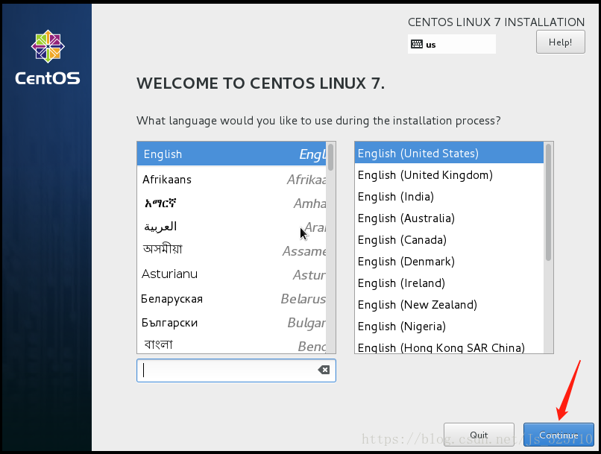This screenshot has height=454, width=601.
Task: Choose English (New Zealand) locale
Action: coord(449,305)
